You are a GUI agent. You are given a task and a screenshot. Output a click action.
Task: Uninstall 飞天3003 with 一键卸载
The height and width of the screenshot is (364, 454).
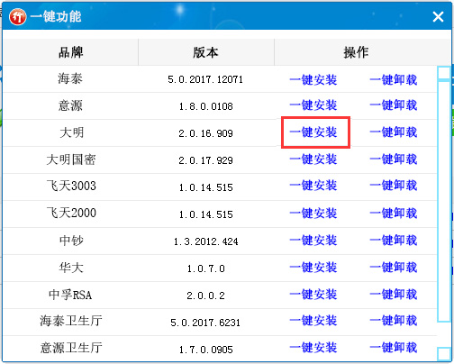click(x=394, y=186)
